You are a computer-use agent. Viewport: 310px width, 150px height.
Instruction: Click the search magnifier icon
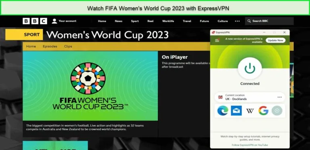[249, 21]
